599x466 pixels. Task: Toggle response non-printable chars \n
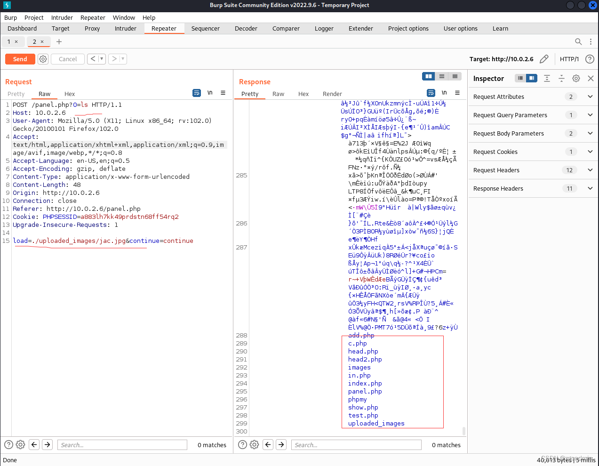click(x=444, y=93)
